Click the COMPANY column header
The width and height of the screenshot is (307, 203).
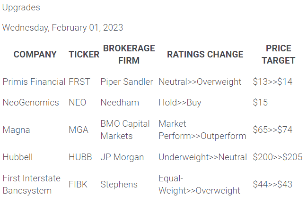35,54
